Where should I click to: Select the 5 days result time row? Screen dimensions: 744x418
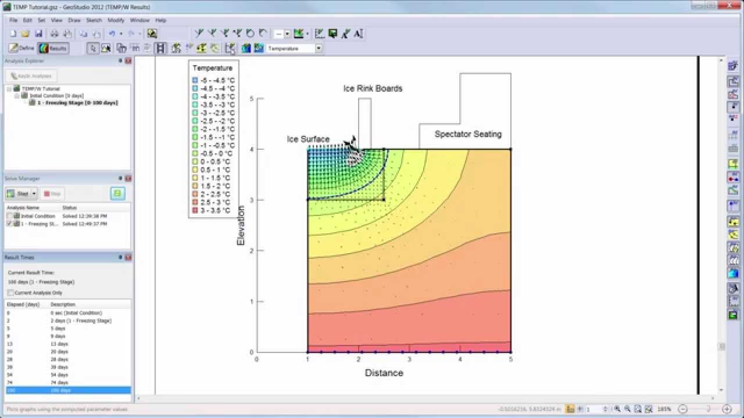click(68, 329)
